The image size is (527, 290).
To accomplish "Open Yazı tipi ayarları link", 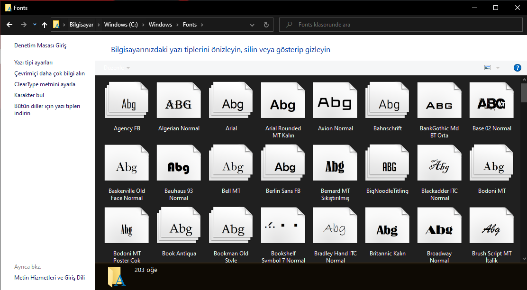I will pos(33,63).
